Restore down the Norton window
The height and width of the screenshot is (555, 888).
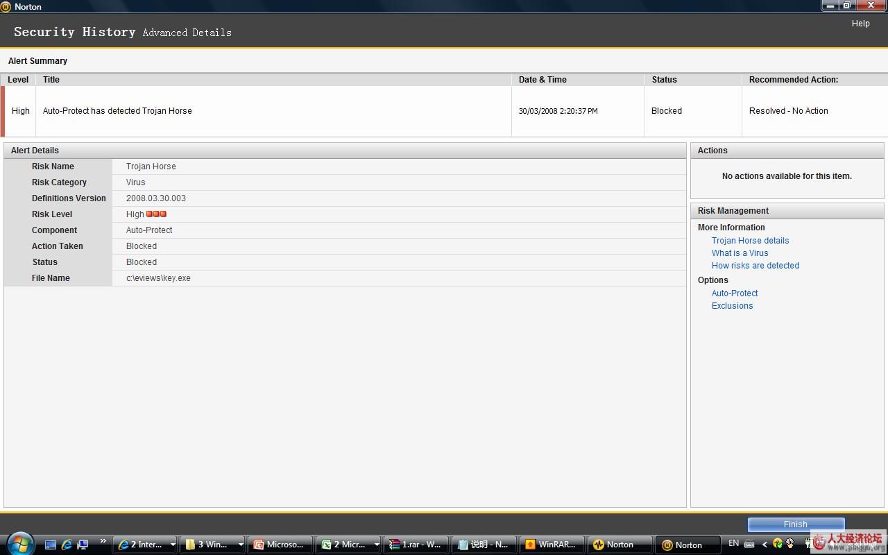(x=847, y=6)
